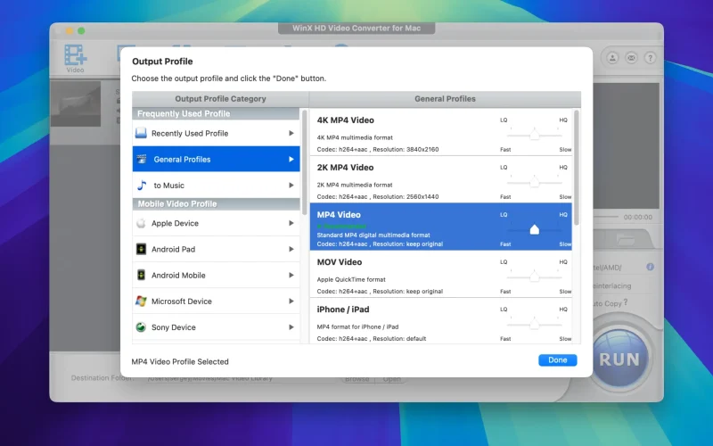Select the Apple Device category

coord(216,223)
